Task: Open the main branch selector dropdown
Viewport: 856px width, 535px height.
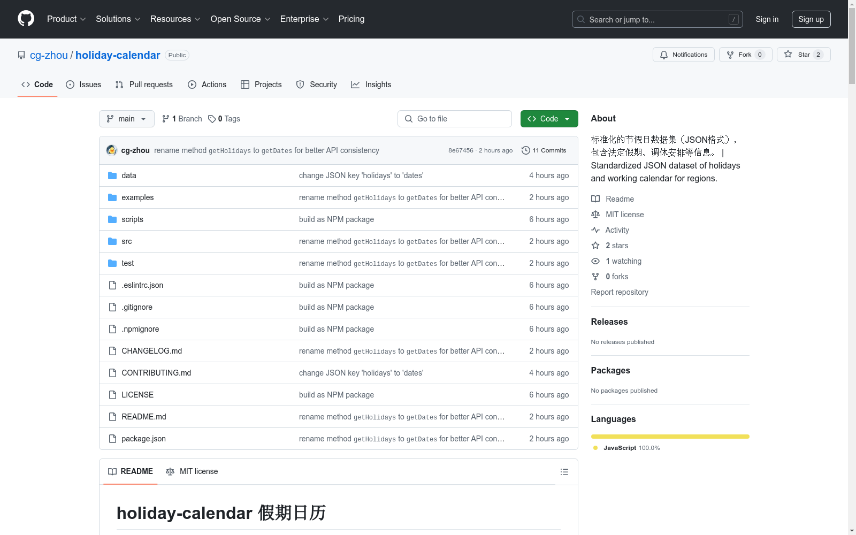Action: (x=127, y=119)
